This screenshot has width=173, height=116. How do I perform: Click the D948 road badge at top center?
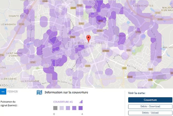point(73,8)
